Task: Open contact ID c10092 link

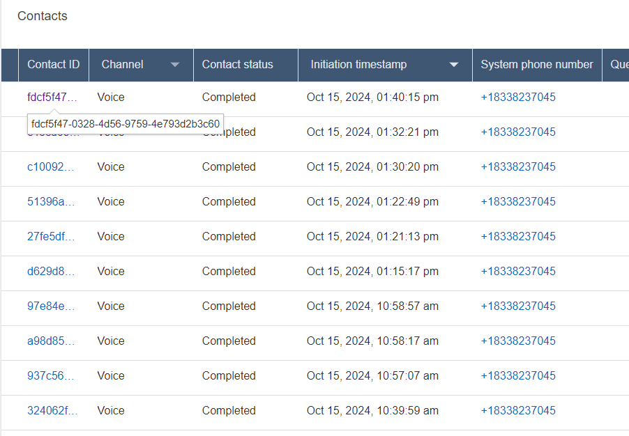Action: pos(52,167)
